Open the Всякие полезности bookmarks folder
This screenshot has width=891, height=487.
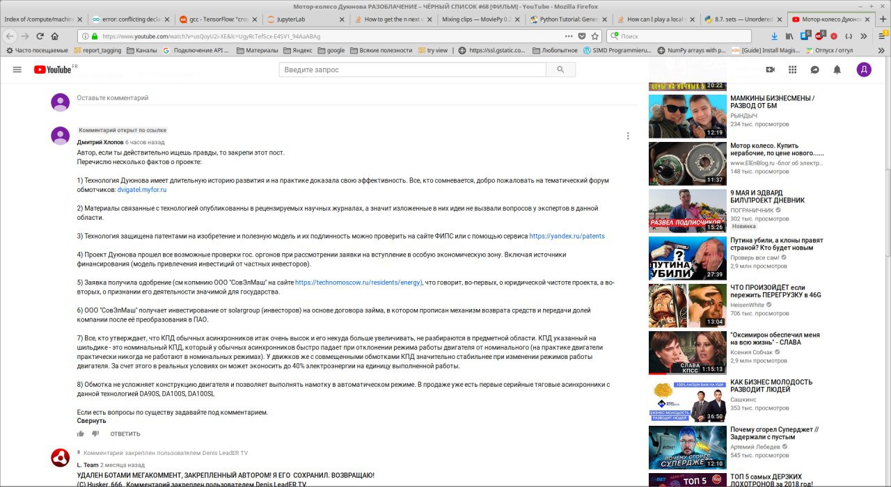pos(381,50)
